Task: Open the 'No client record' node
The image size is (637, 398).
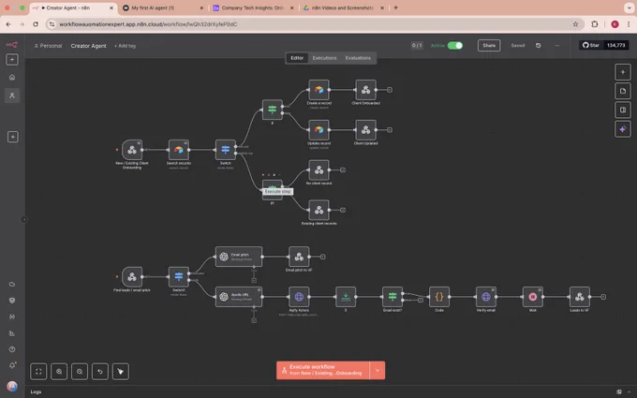Action: coord(318,170)
